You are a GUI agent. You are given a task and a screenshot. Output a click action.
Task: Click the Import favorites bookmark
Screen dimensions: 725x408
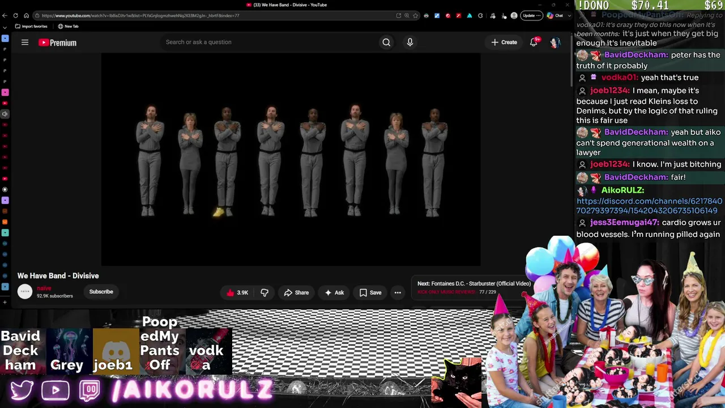coord(31,26)
